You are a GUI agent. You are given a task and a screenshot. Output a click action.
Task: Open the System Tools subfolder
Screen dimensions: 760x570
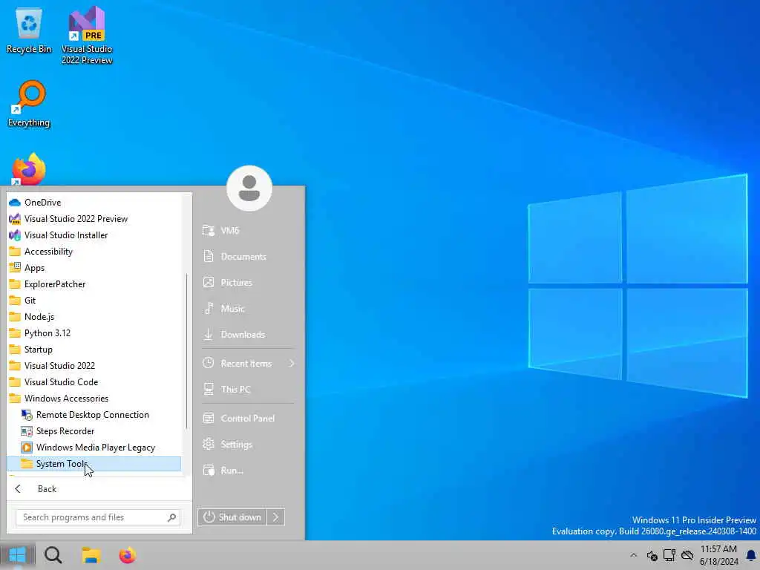pyautogui.click(x=94, y=464)
